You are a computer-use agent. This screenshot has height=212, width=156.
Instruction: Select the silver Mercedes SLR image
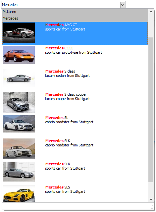[19, 172]
